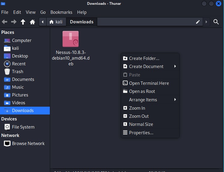This screenshot has width=224, height=172.
Task: Open File System under Devices
Action: [x=25, y=127]
